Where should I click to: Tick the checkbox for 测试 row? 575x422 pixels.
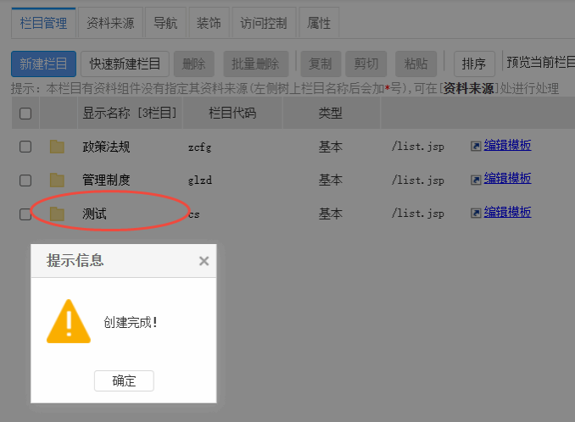pyautogui.click(x=25, y=214)
